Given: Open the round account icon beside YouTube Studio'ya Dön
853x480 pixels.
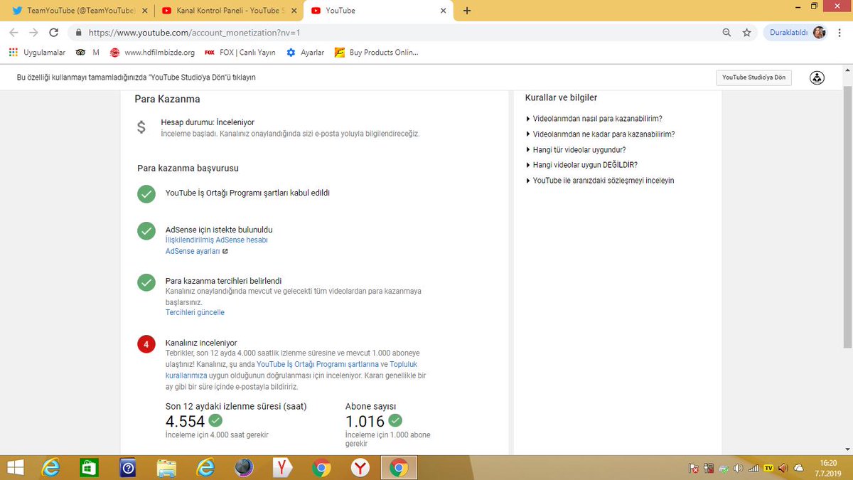Looking at the screenshot, I should (x=817, y=78).
